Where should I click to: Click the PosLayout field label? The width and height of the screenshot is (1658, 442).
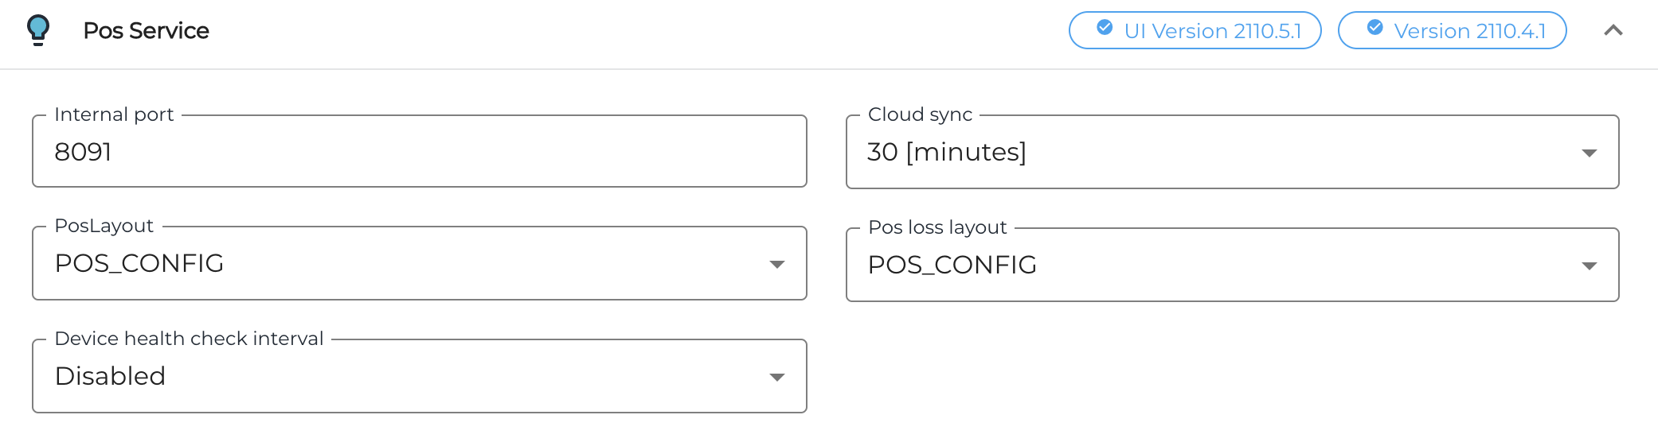(x=104, y=226)
